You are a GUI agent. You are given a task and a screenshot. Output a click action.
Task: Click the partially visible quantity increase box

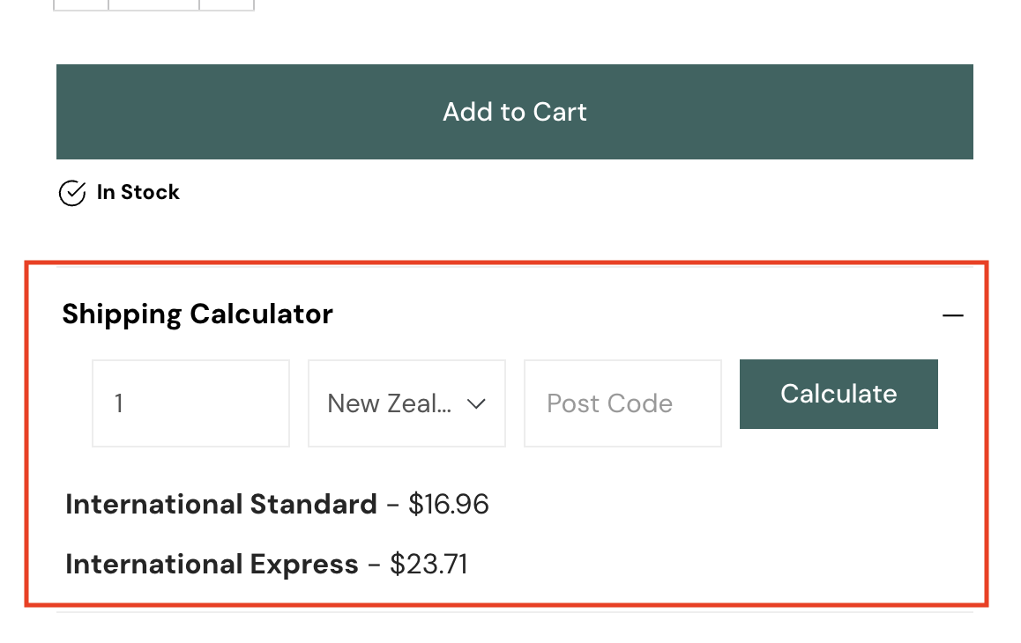227,5
